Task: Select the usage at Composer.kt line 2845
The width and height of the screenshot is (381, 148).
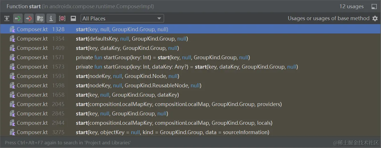Action: 122,113
